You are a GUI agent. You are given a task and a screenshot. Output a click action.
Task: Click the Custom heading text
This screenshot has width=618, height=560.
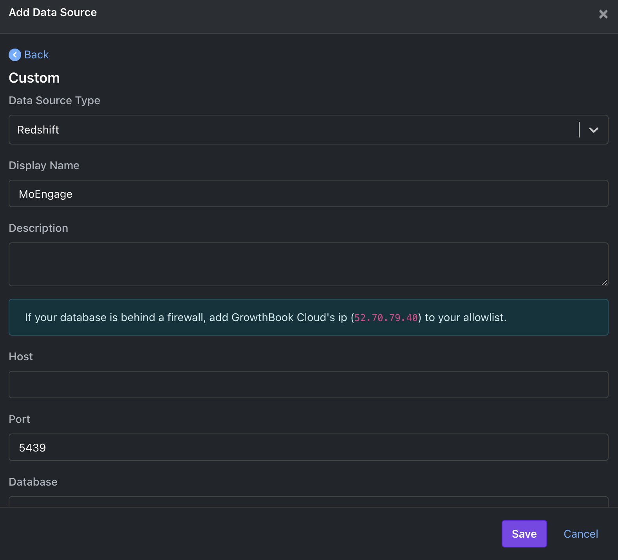pyautogui.click(x=34, y=78)
